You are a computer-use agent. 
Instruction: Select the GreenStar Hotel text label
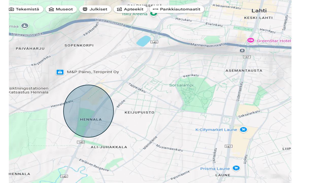point(274,41)
